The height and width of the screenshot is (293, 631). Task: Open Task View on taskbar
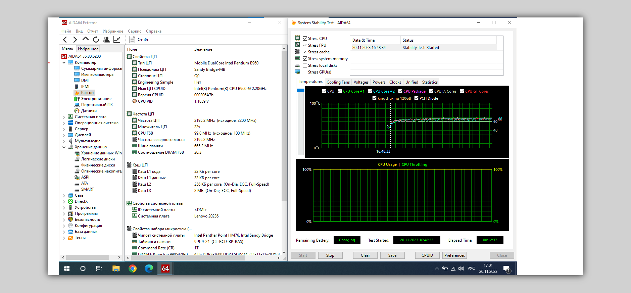(x=99, y=268)
